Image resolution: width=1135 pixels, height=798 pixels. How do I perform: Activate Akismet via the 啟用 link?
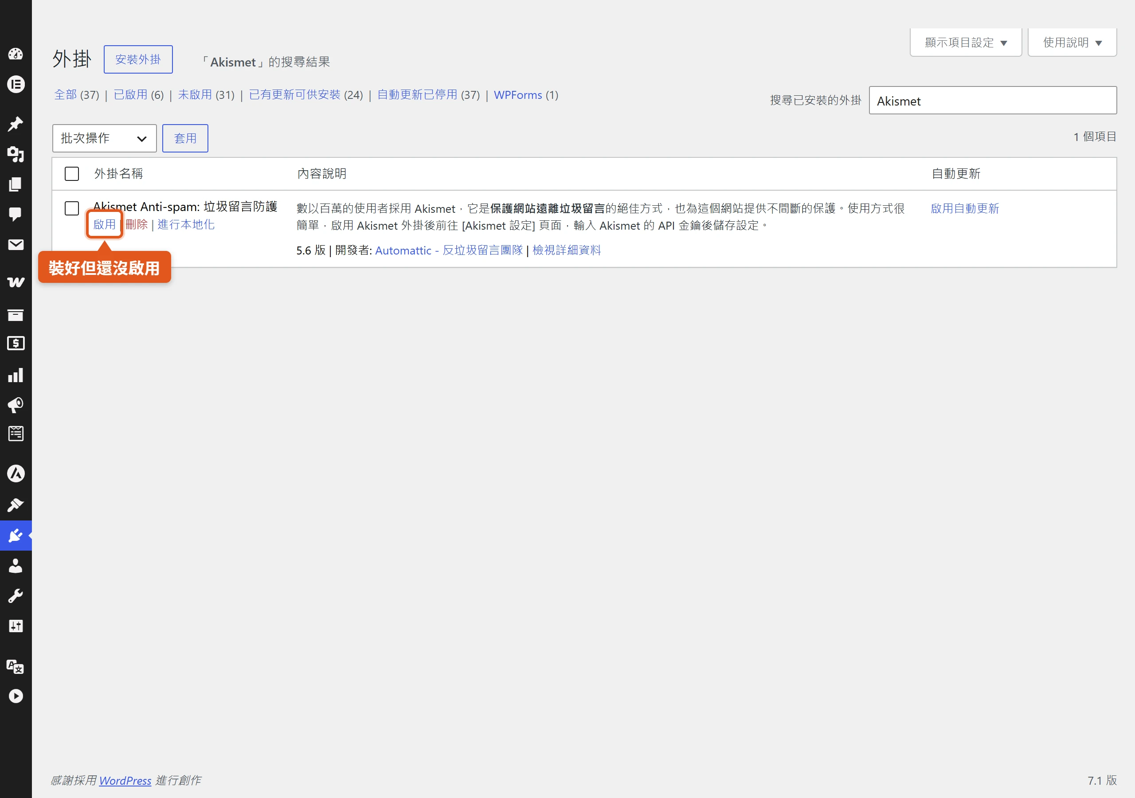pyautogui.click(x=104, y=224)
